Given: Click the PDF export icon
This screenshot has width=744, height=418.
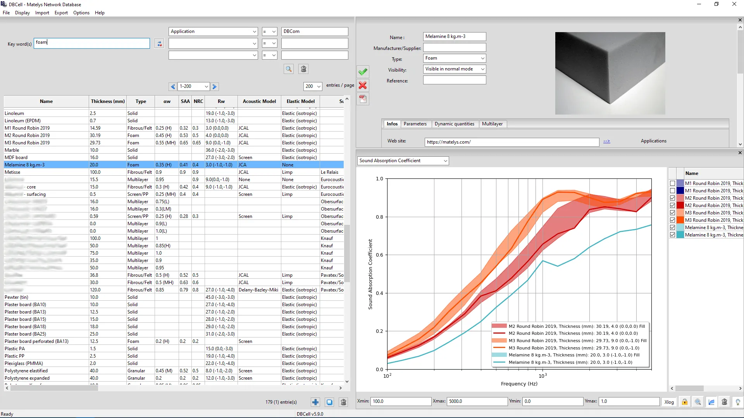Looking at the screenshot, I should click(x=363, y=99).
